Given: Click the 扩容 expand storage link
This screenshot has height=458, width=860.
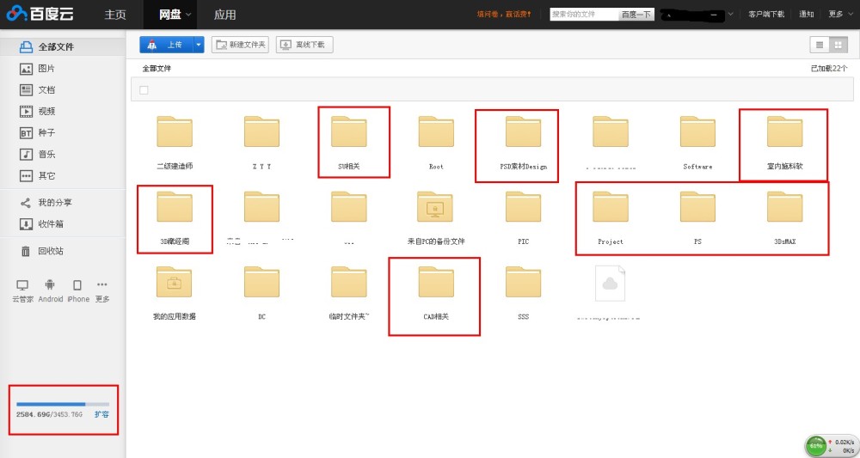Looking at the screenshot, I should pyautogui.click(x=101, y=415).
